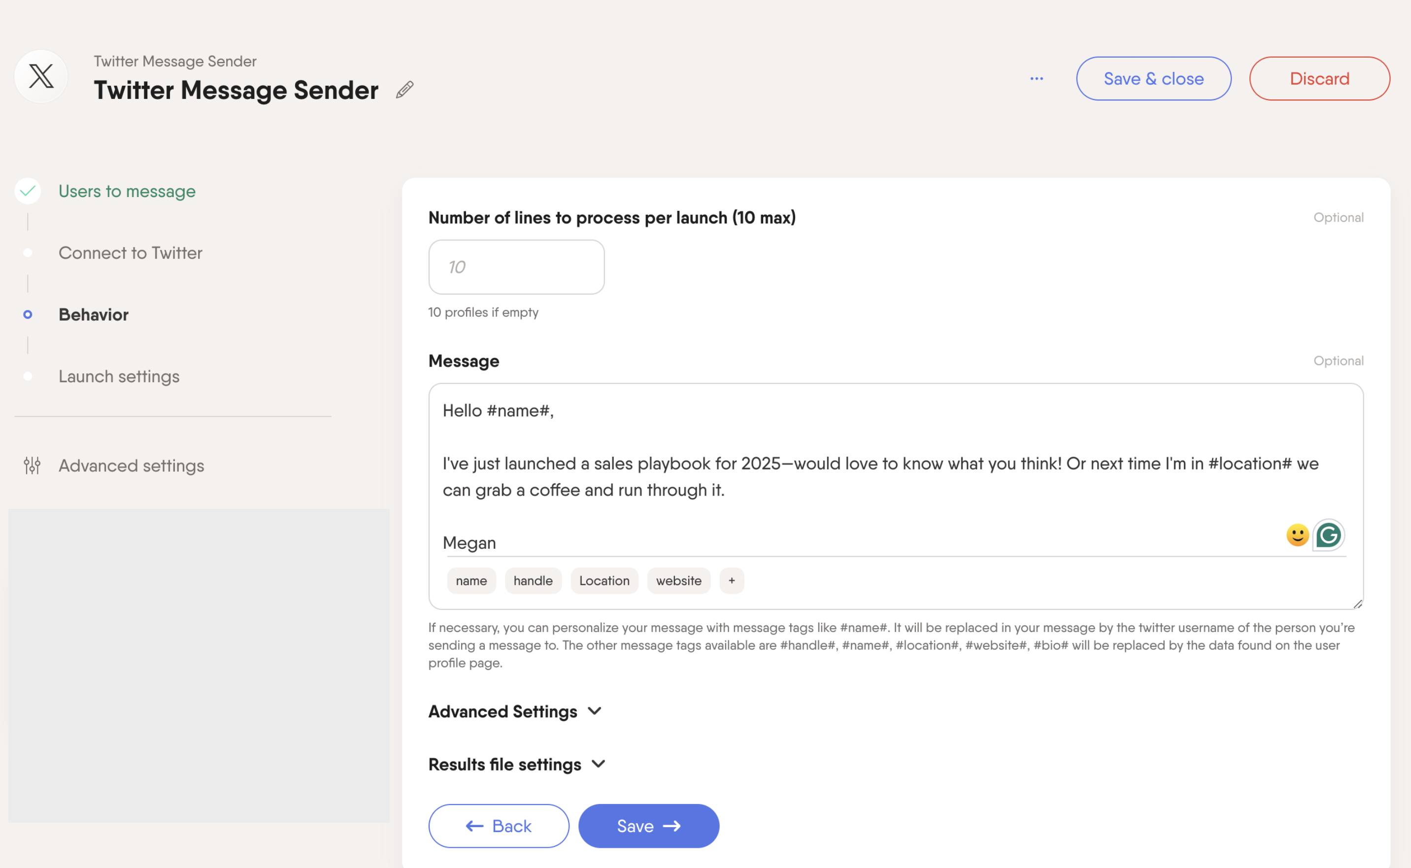Open the emoji picker smiley icon
This screenshot has width=1411, height=868.
click(x=1297, y=535)
